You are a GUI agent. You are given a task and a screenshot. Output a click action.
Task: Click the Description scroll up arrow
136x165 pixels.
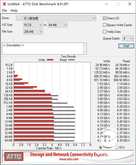(x=84, y=46)
